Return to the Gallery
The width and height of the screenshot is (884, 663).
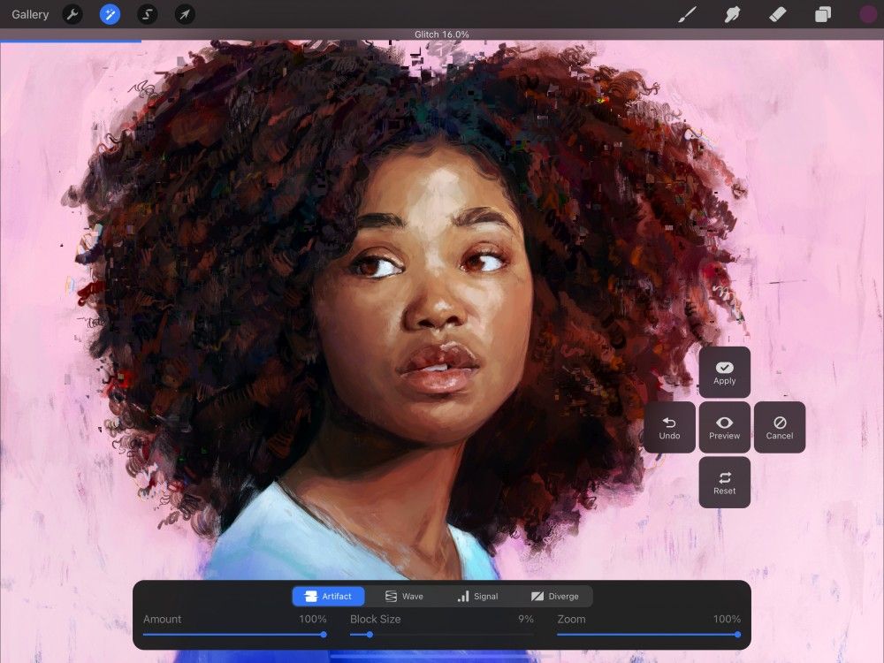[30, 14]
